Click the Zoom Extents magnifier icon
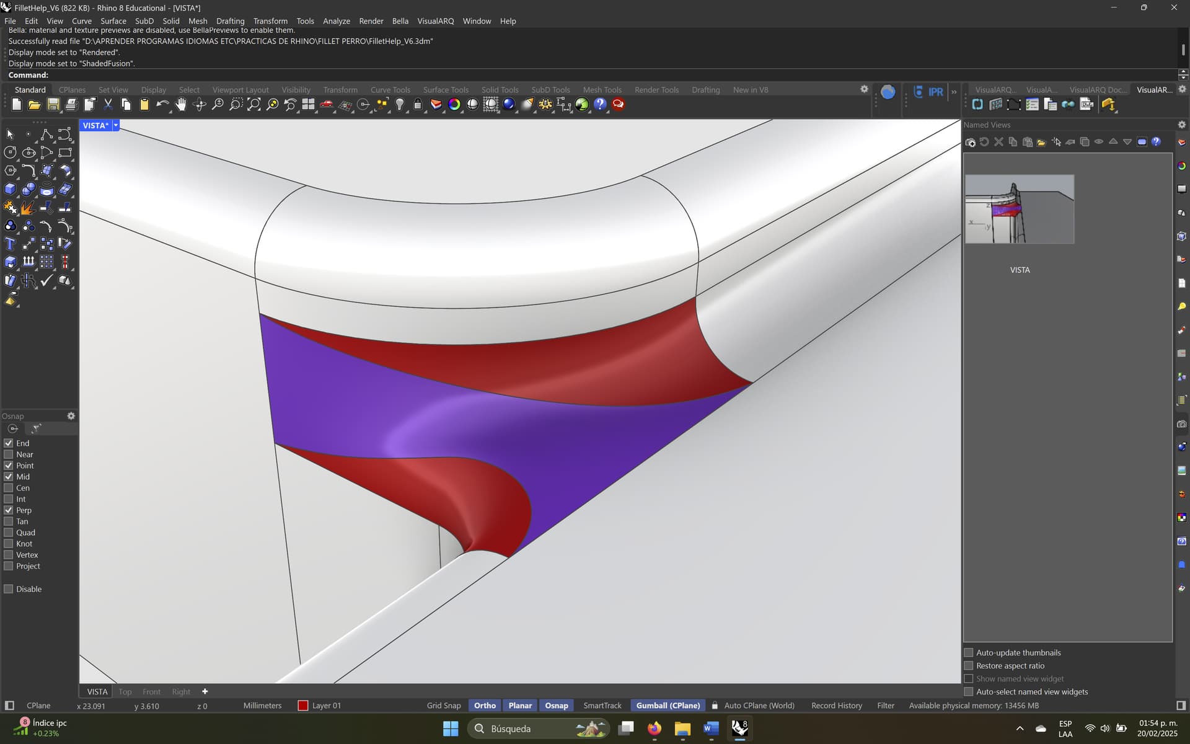This screenshot has height=744, width=1190. tap(253, 105)
